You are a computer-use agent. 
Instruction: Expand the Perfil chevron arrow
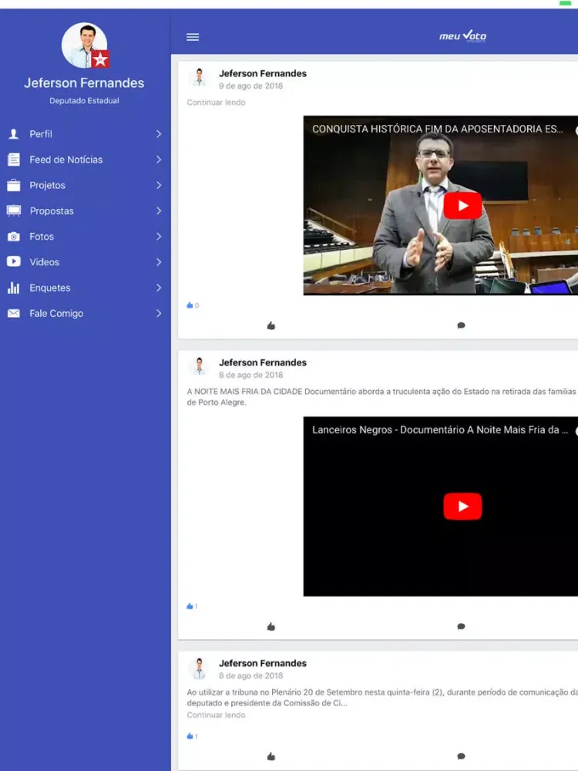point(159,133)
